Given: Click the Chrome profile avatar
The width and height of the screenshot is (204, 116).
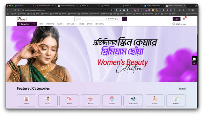Looking at the screenshot, I should click(x=193, y=10).
